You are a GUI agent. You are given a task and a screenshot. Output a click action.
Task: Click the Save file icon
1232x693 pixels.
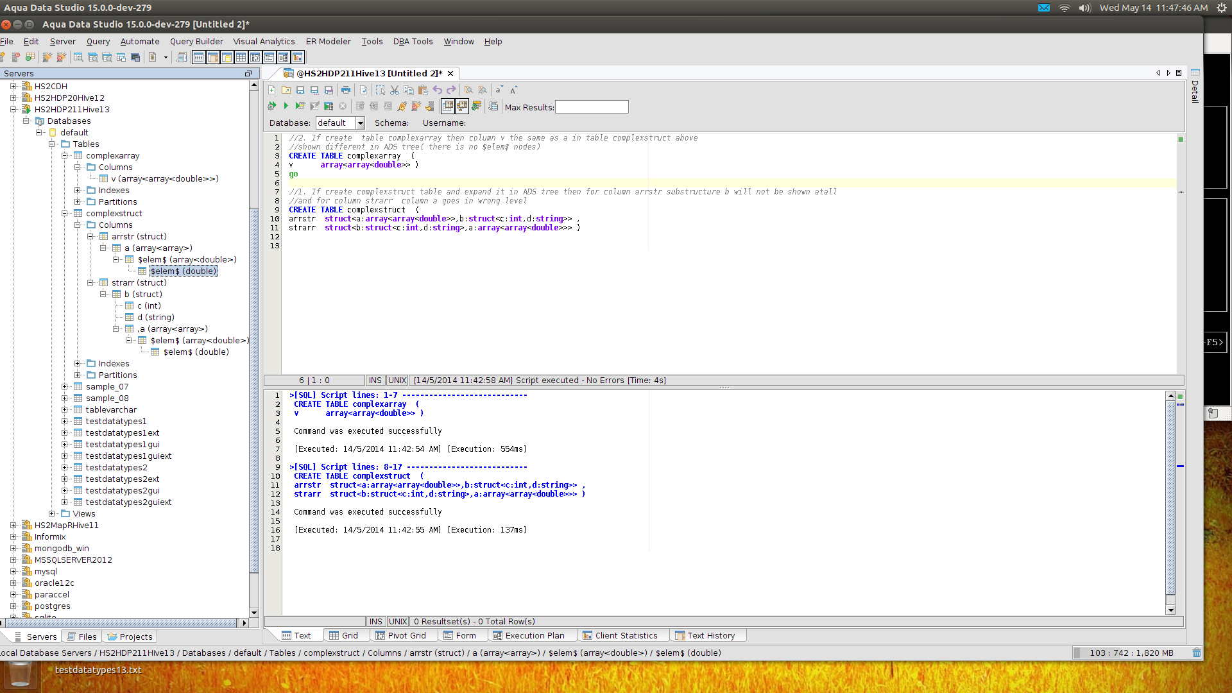click(300, 90)
